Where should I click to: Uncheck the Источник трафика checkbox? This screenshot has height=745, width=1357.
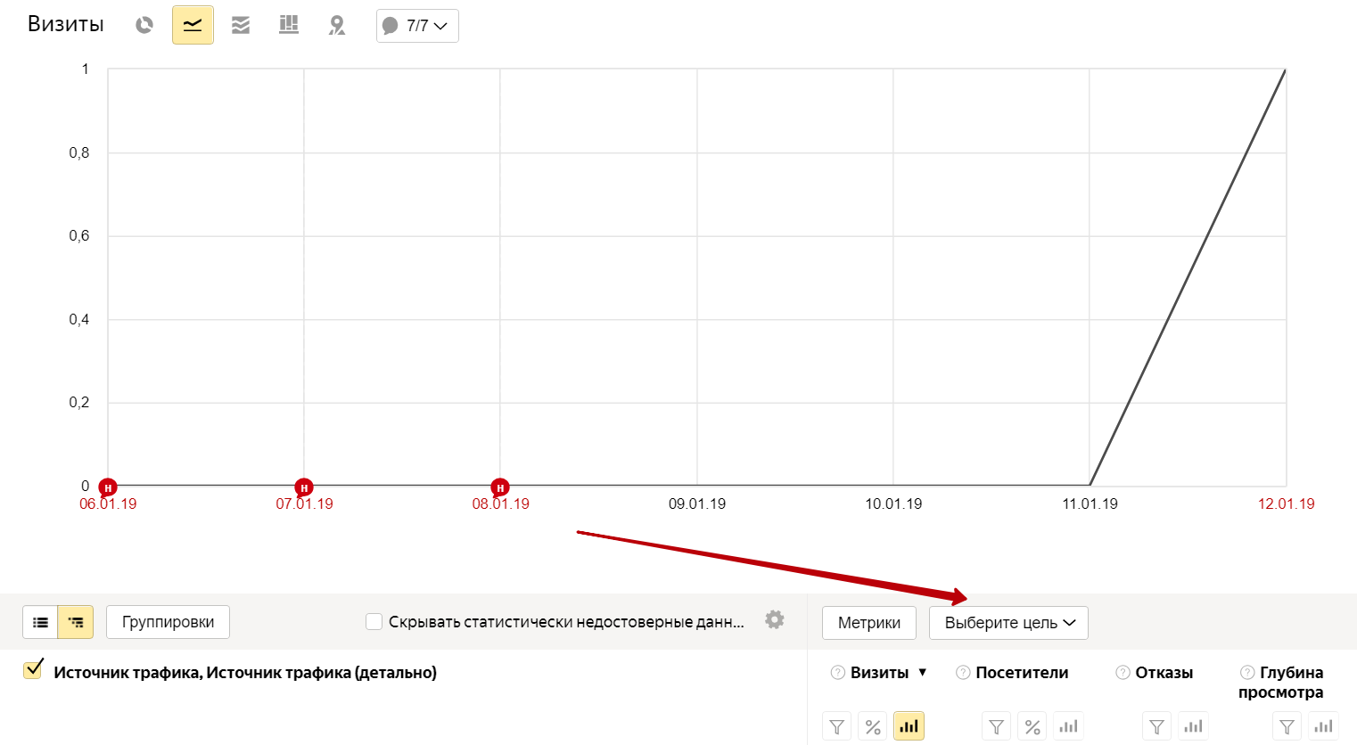[34, 669]
